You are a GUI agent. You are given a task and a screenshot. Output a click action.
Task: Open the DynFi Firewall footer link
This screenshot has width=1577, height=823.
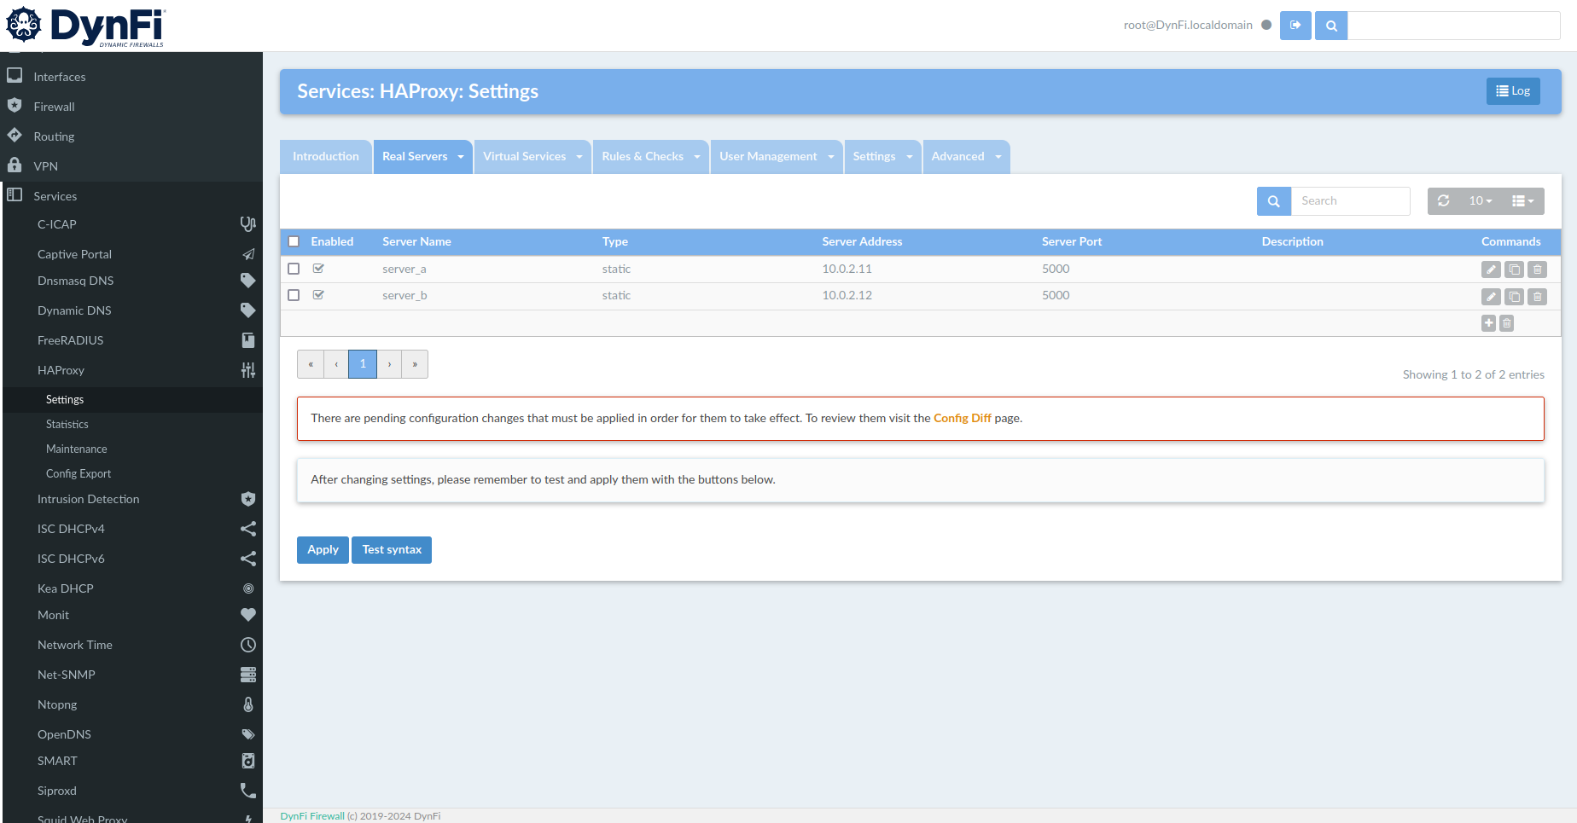click(312, 816)
